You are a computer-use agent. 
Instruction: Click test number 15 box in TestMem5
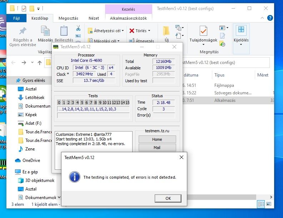point(128,103)
